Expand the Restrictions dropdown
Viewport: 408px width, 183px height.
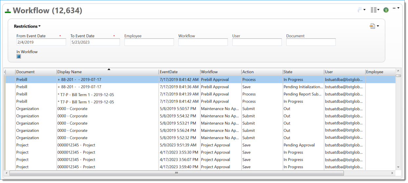click(27, 26)
